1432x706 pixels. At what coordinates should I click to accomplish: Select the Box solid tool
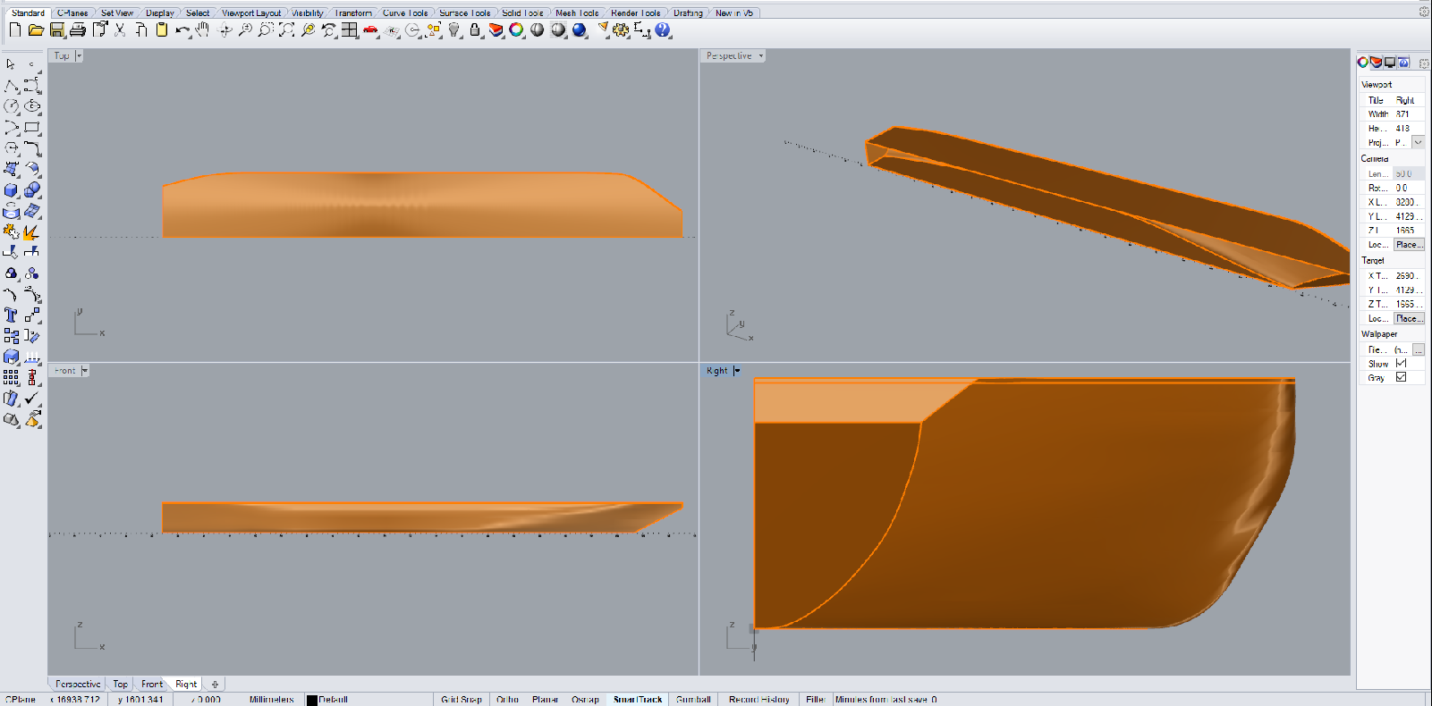pos(11,190)
